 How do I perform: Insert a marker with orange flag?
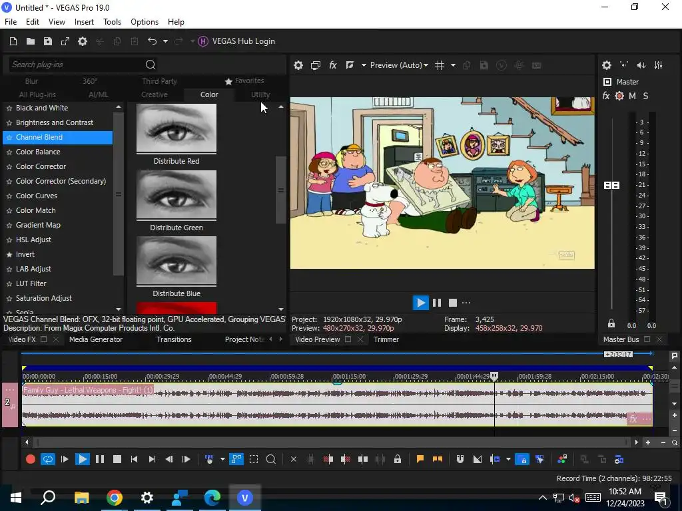tap(420, 459)
